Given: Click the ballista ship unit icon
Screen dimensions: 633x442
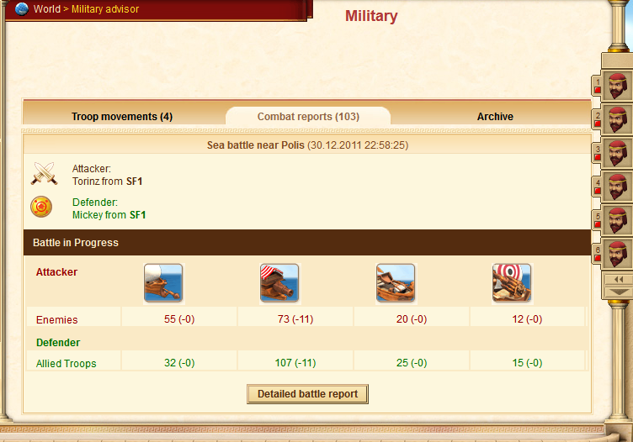Looking at the screenshot, I should (x=396, y=283).
